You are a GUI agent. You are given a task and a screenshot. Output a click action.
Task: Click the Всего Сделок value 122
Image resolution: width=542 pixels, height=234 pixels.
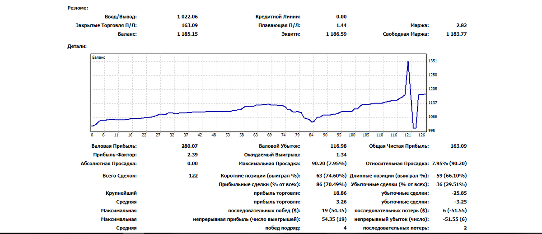pyautogui.click(x=193, y=175)
